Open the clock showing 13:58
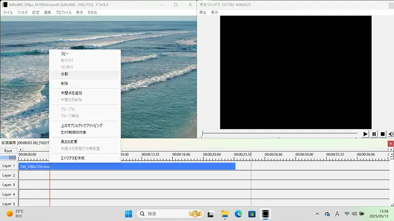The width and height of the screenshot is (394, 221). click(x=379, y=214)
